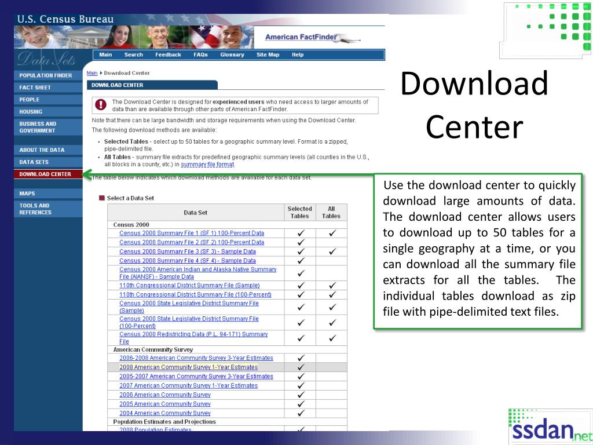The height and width of the screenshot is (445, 593).
Task: Click All Tables checkmark for SF 3
Action: click(332, 251)
